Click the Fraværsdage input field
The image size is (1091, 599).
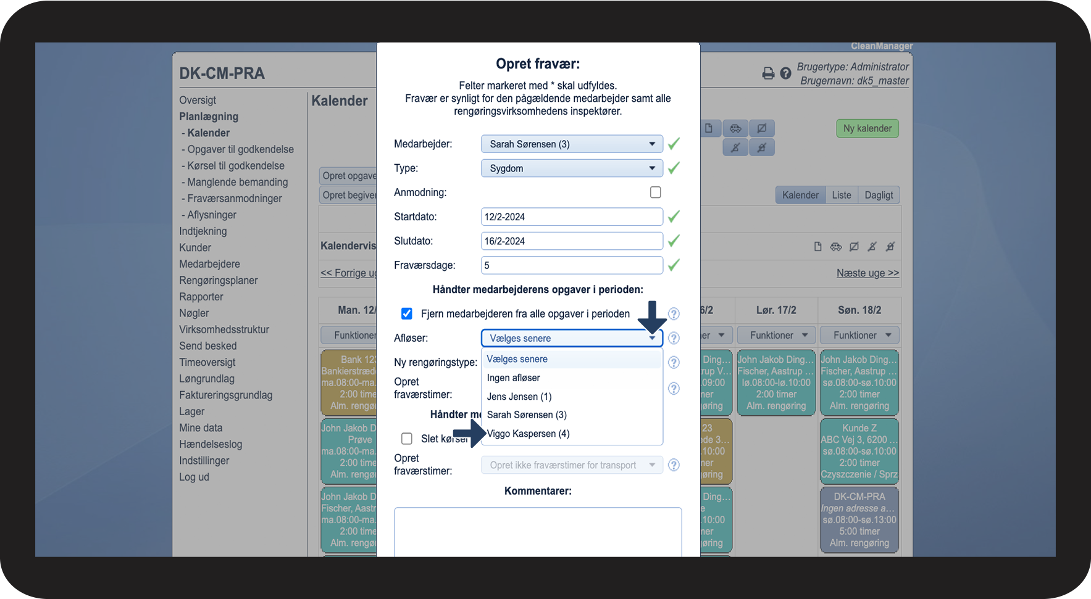(572, 265)
